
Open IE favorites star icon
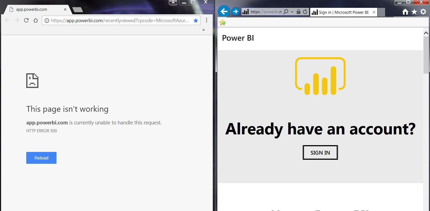click(x=414, y=12)
